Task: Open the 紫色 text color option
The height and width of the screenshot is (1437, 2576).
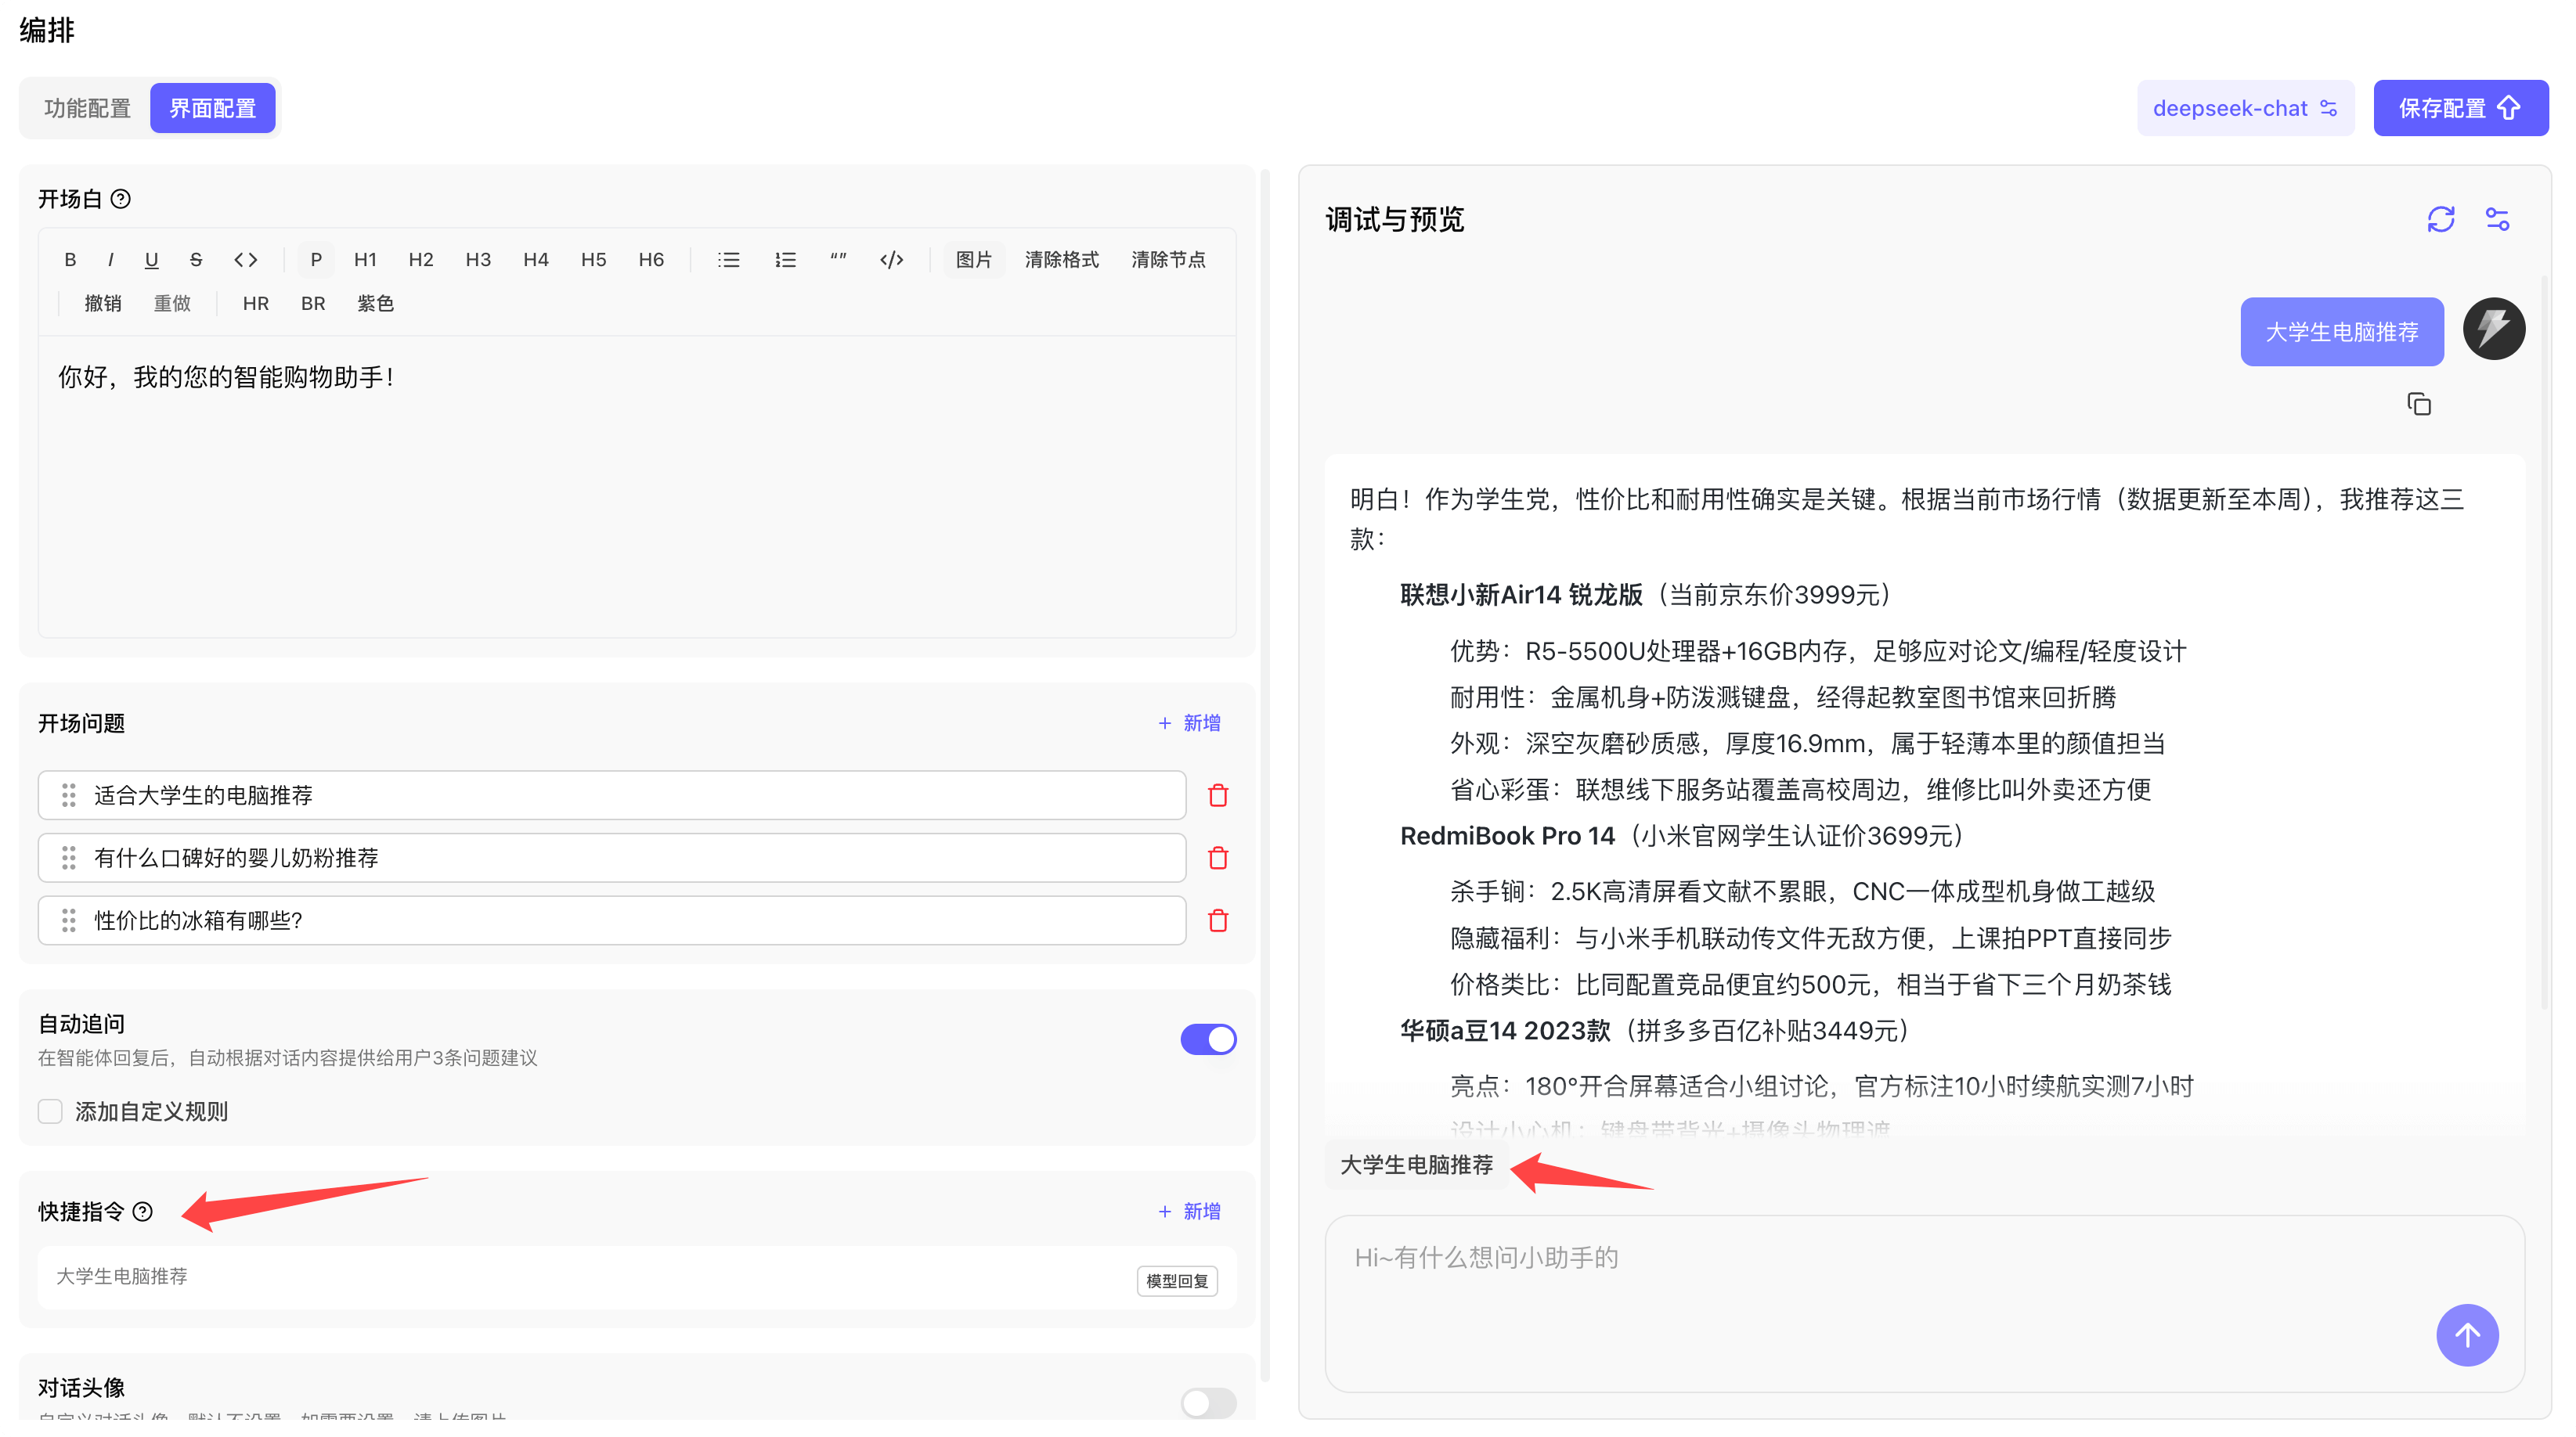Action: pyautogui.click(x=375, y=304)
